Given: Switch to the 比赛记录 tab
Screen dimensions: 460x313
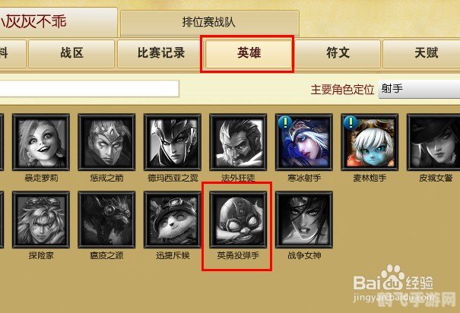Looking at the screenshot, I should [160, 54].
